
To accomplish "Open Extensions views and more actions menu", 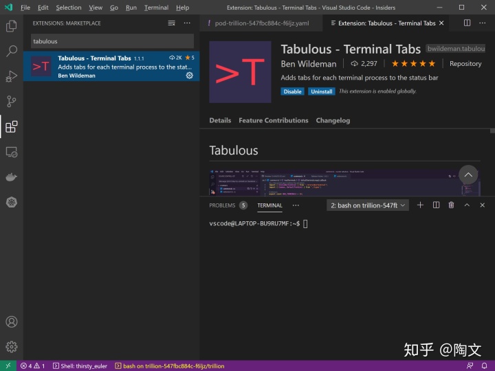I will click(187, 23).
